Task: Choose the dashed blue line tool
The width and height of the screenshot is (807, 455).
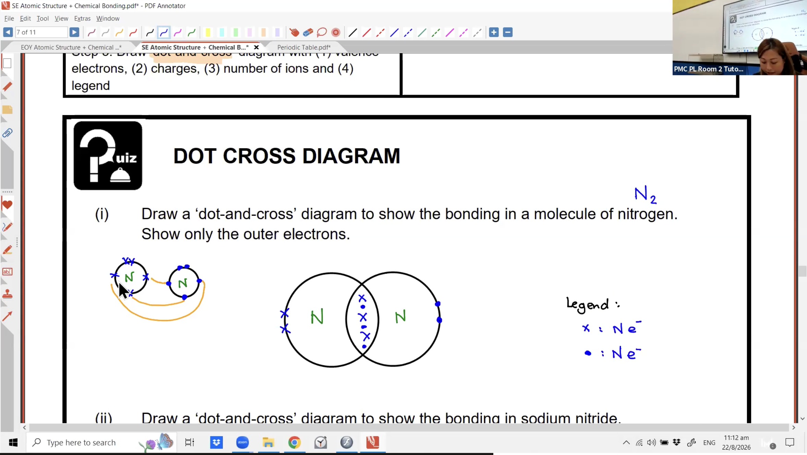Action: pyautogui.click(x=408, y=33)
